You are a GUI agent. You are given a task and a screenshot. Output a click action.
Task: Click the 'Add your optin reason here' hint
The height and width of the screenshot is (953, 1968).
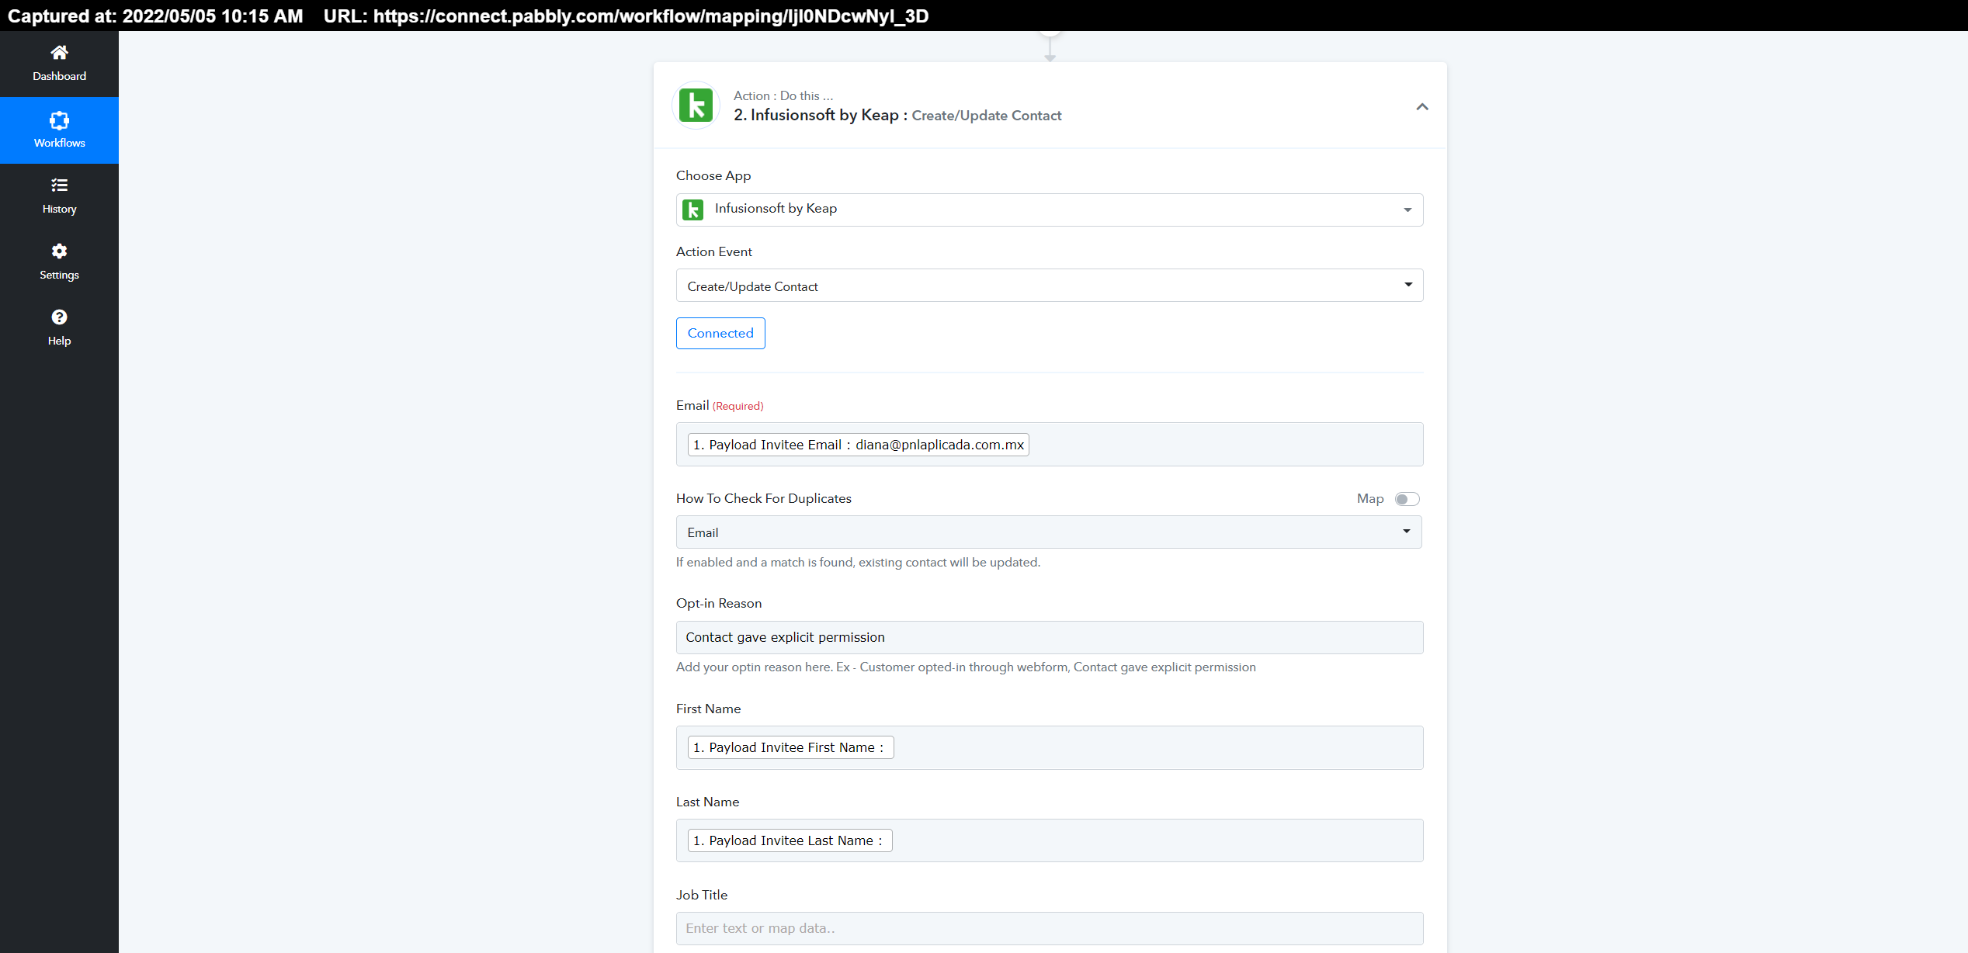[966, 667]
